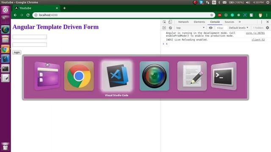The height and width of the screenshot is (152, 271).
Task: Open Visual Studio Code from the launcher
Action: point(6,59)
